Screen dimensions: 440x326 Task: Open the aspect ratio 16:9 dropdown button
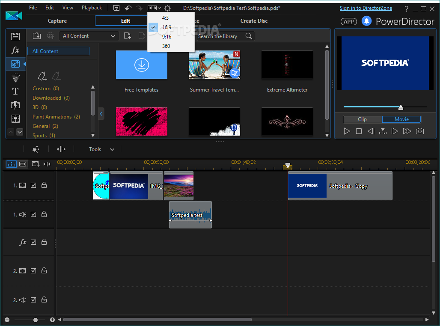click(x=155, y=8)
